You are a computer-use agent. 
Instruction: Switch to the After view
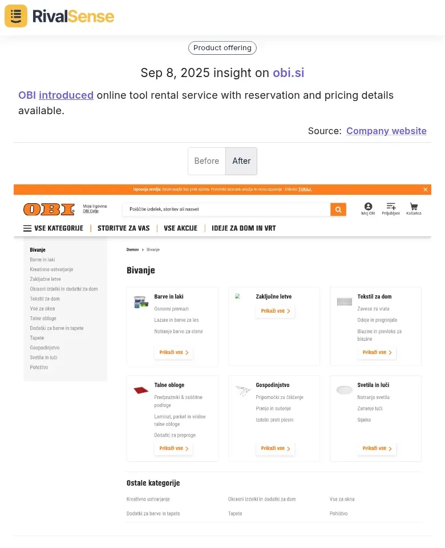(241, 161)
